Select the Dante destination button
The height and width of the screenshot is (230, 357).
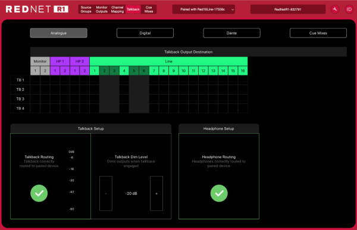pos(231,33)
